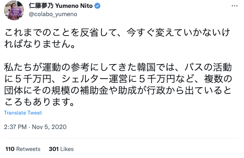Click the word Retweets label
Image resolution: width=244 pixels, height=158 pixels.
[28, 149]
